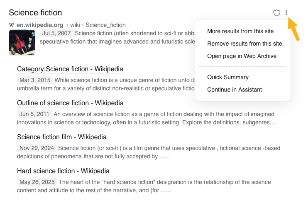This screenshot has height=201, width=308.
Task: Click the Jul 5, 2007 date badge
Action: [x=57, y=33]
